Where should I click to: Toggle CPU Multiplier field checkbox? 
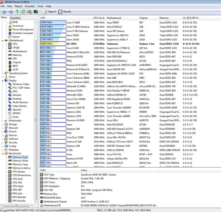41,186
